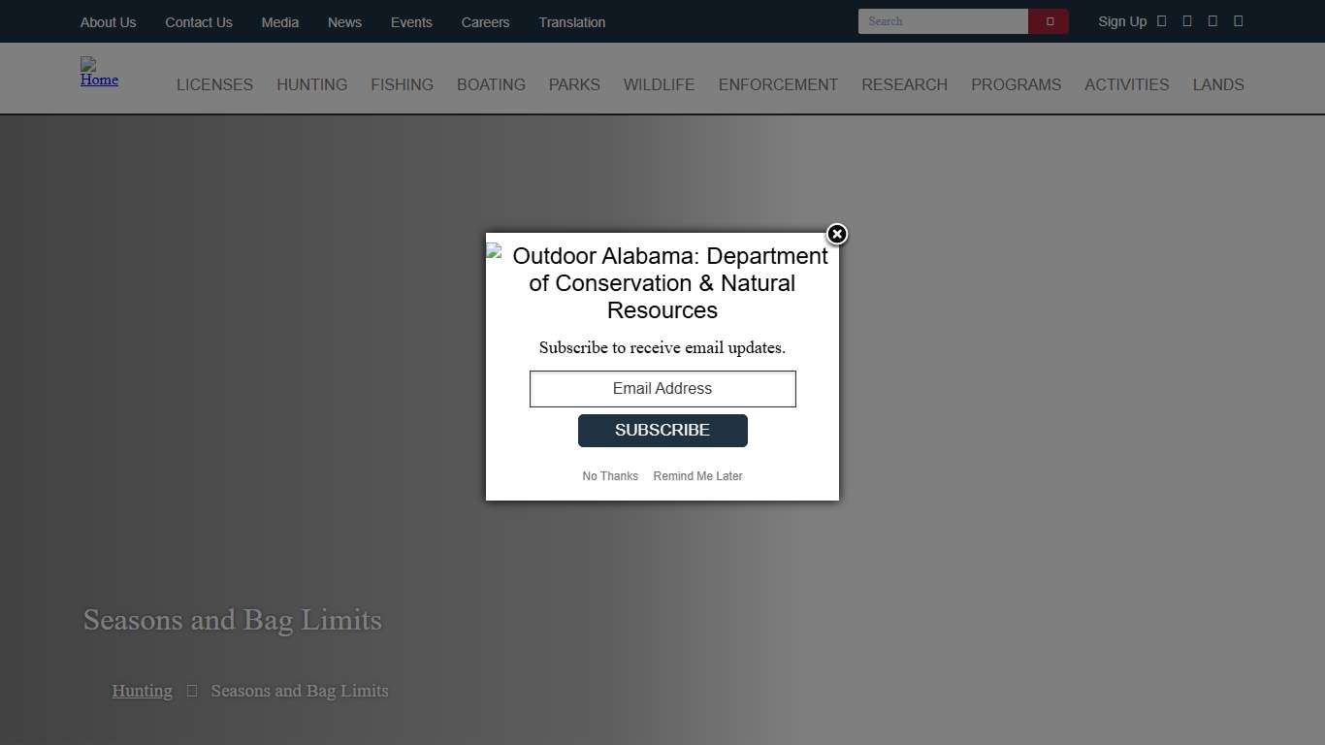The width and height of the screenshot is (1325, 745).
Task: Select the red search magnifier icon
Action: click(1049, 20)
